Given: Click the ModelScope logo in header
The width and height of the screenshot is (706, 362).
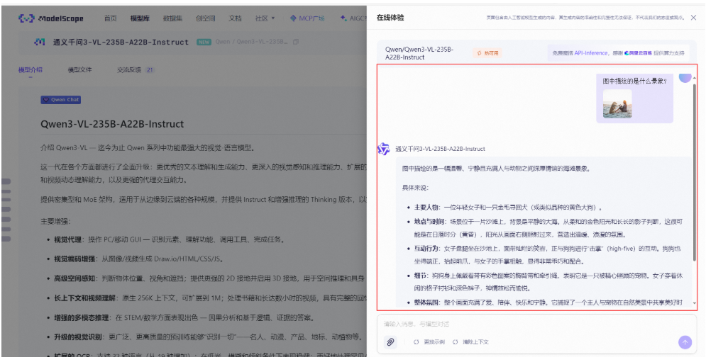Looking at the screenshot, I should pyautogui.click(x=50, y=18).
